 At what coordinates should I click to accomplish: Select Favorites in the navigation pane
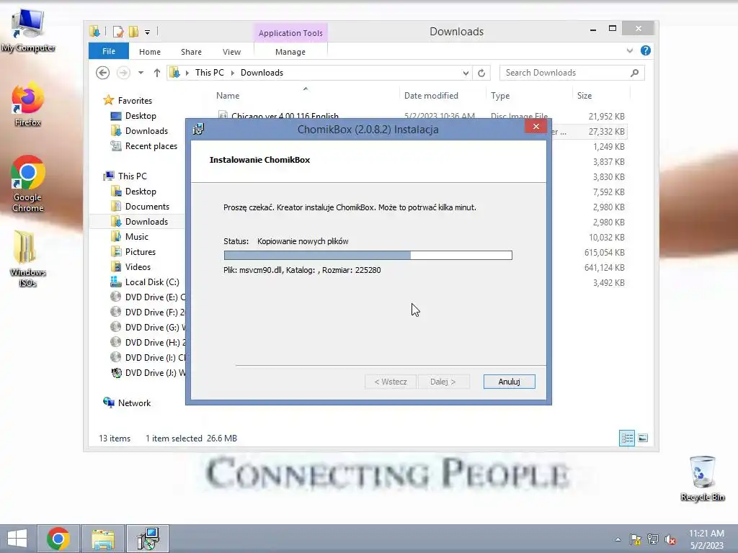point(135,101)
